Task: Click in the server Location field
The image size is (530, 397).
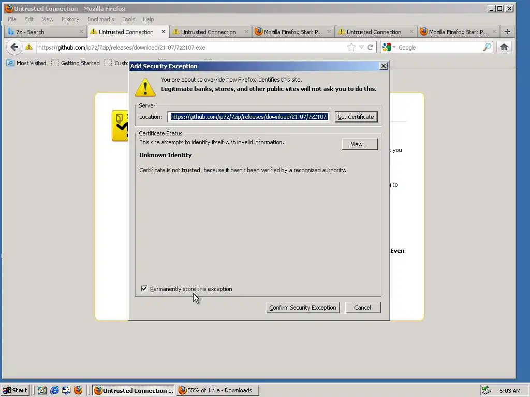Action: [249, 117]
